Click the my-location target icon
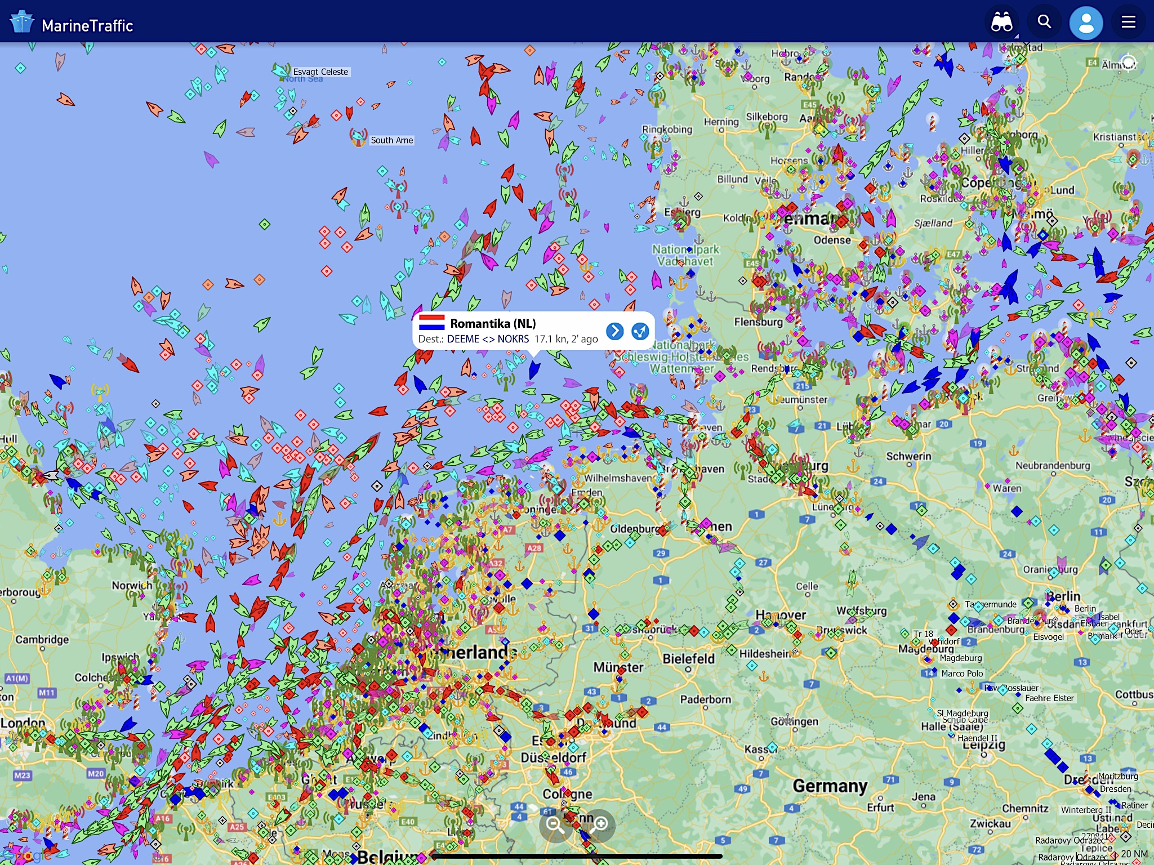This screenshot has width=1154, height=865. [1128, 63]
